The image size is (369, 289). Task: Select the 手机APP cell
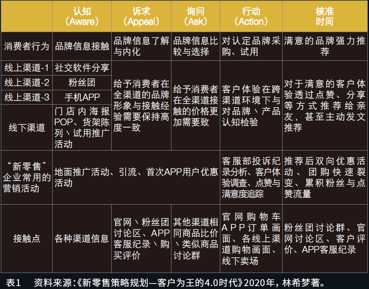(x=82, y=97)
